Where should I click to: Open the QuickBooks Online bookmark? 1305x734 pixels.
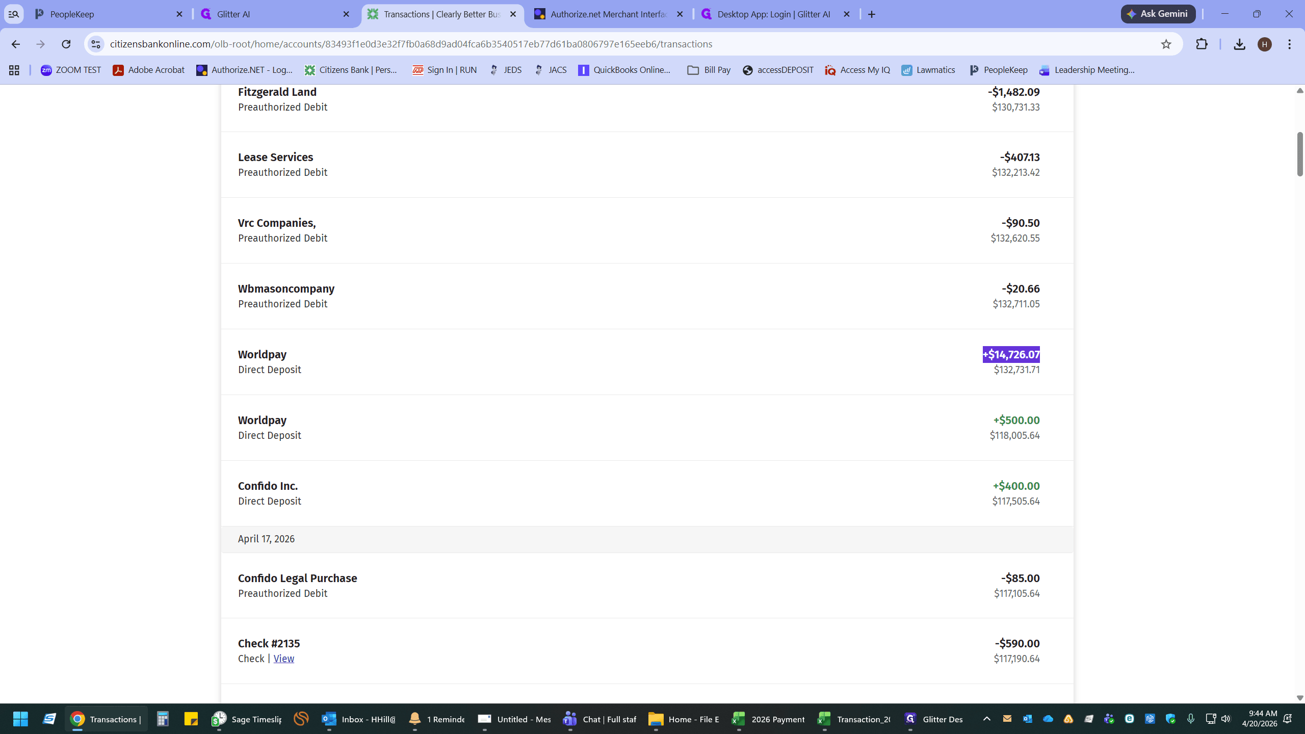(624, 70)
